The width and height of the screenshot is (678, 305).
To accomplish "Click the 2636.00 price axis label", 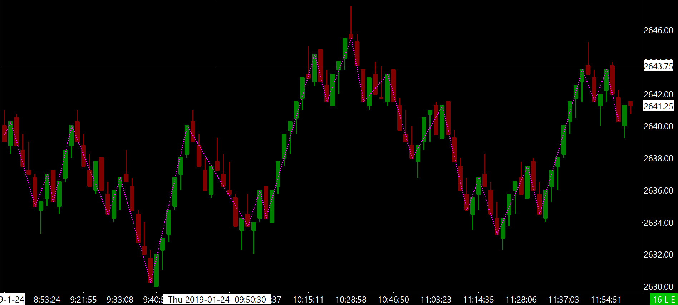I will 658,191.
